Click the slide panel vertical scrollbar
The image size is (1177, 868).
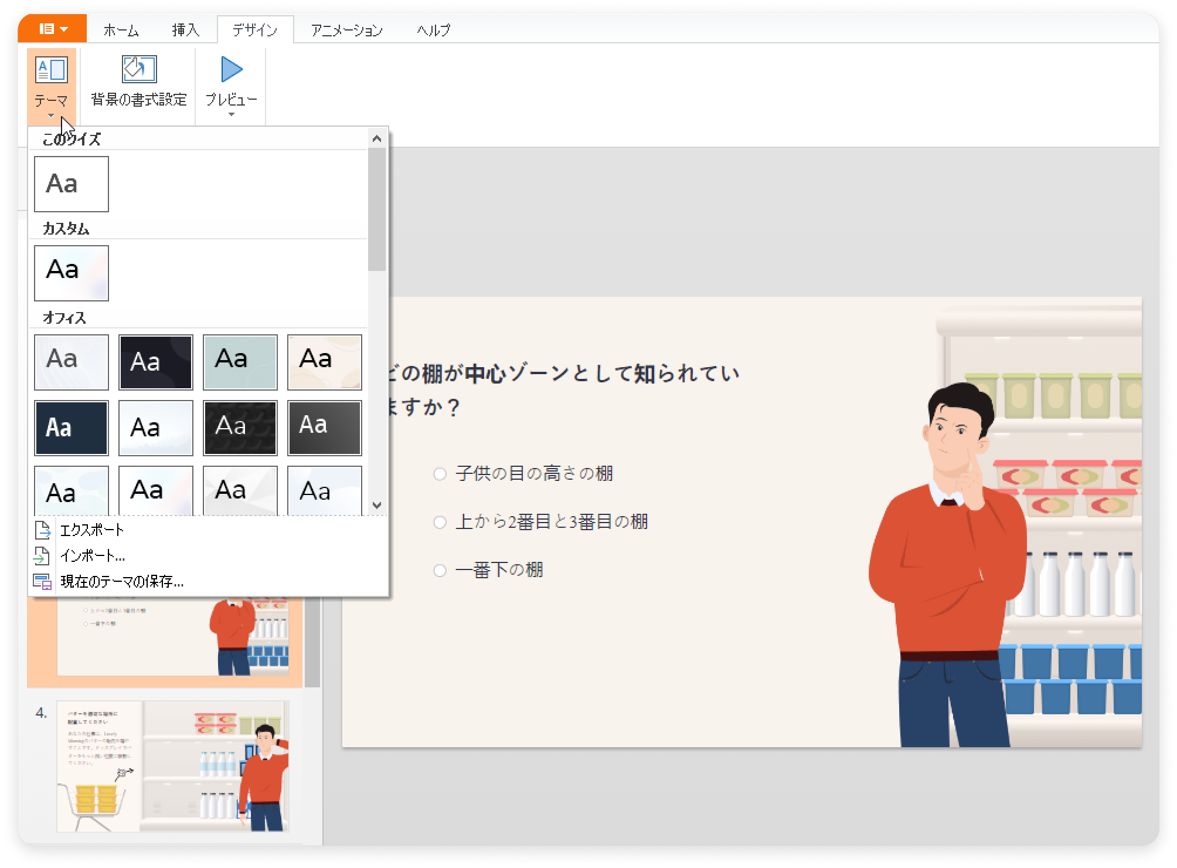(312, 642)
